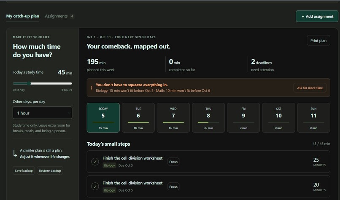Open the Other days per day dropdown
This screenshot has height=200, width=340.
click(x=42, y=113)
